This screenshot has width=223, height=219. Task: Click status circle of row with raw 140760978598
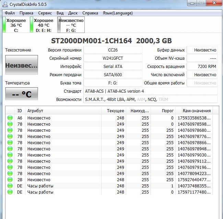(10, 124)
